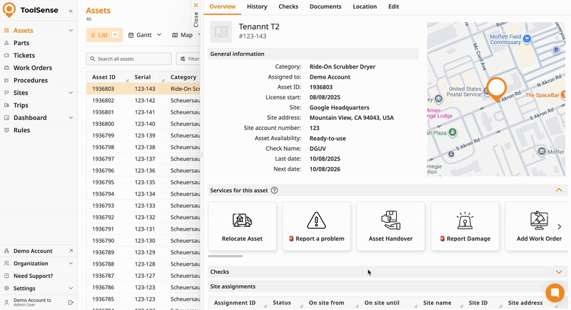Go to Tickets in the sidebar
The width and height of the screenshot is (571, 310).
click(x=24, y=55)
